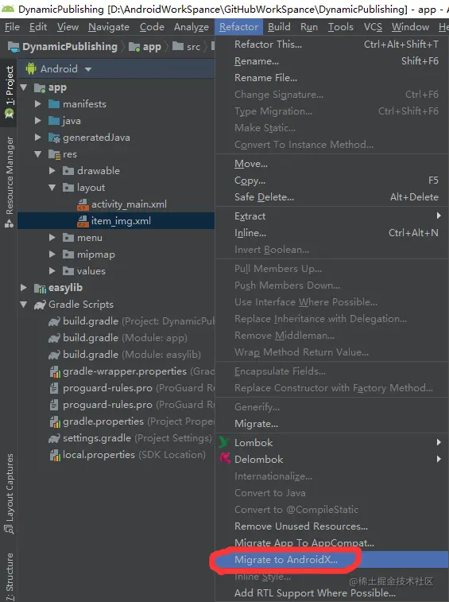Open the Structure tool window tab

point(10,577)
